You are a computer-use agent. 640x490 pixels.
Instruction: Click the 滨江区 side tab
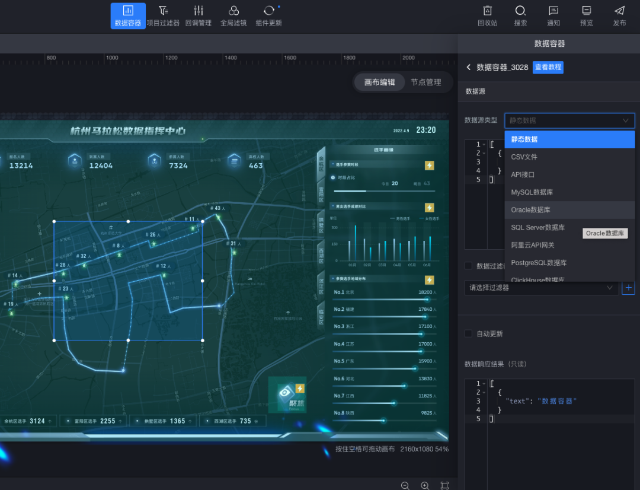click(x=321, y=286)
